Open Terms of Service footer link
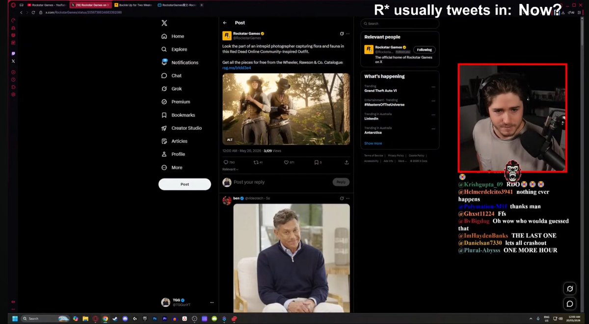The width and height of the screenshot is (589, 324). click(373, 155)
